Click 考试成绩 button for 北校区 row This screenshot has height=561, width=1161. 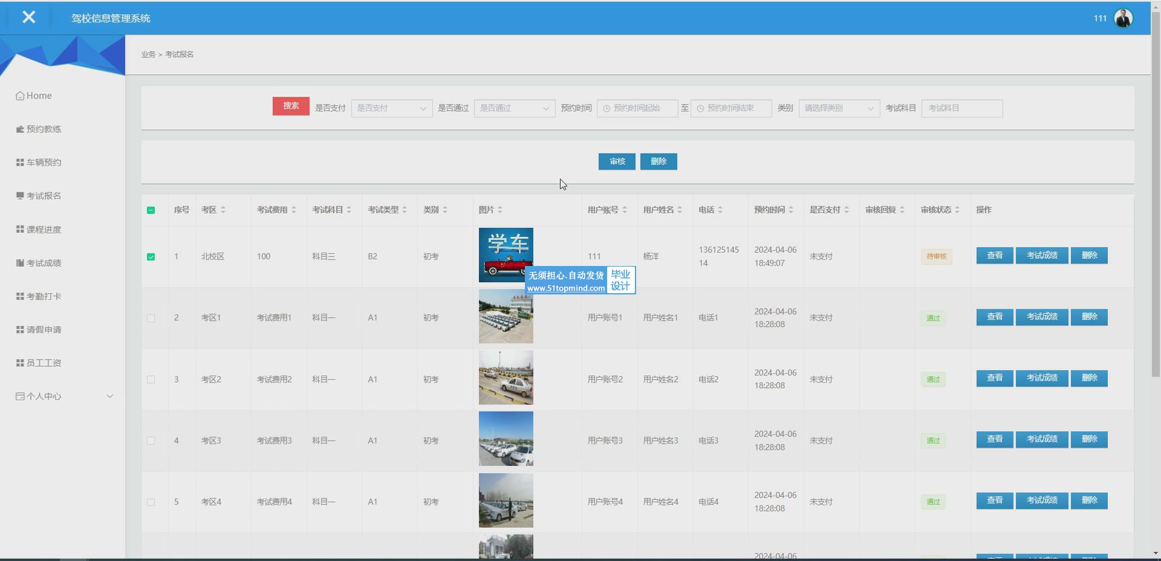pyautogui.click(x=1042, y=255)
